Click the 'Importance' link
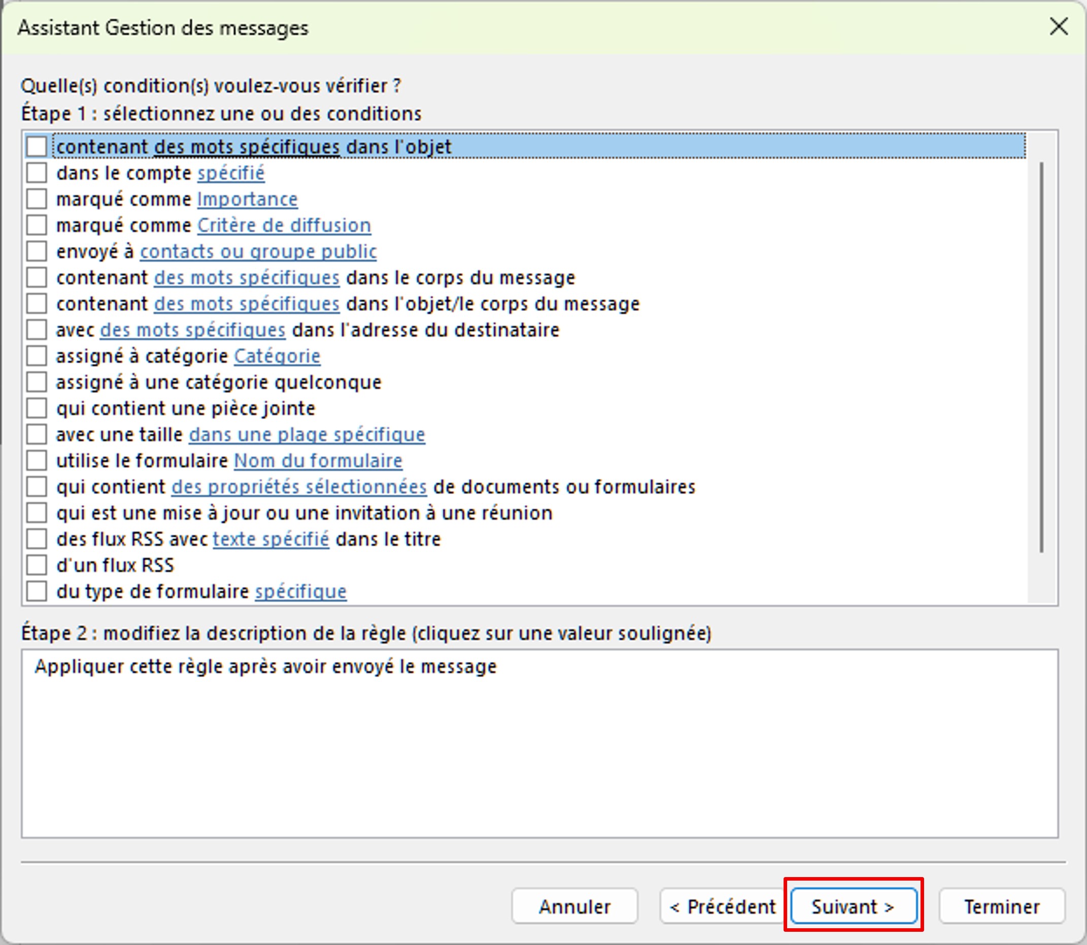The height and width of the screenshot is (945, 1087). (x=247, y=199)
